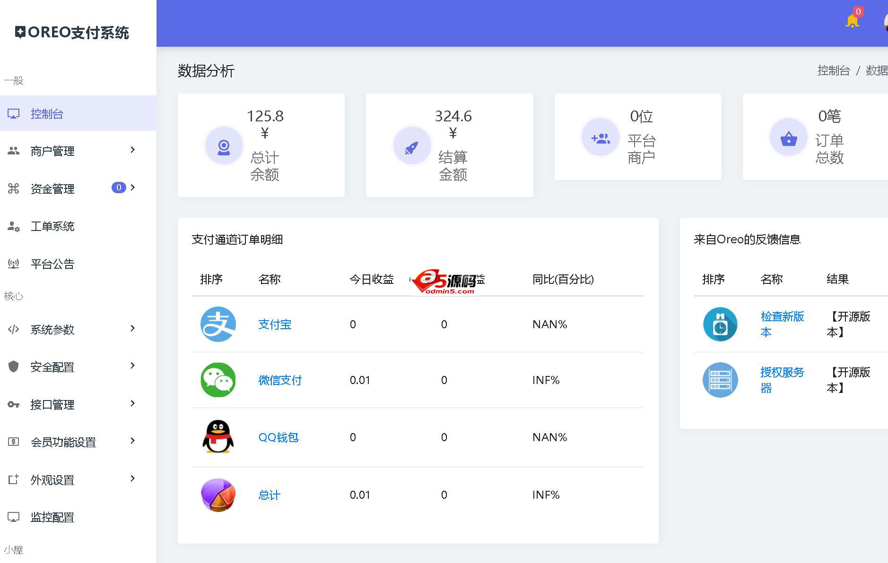Expand the 外观设置 chevron
This screenshot has width=888, height=563.
pyautogui.click(x=133, y=478)
